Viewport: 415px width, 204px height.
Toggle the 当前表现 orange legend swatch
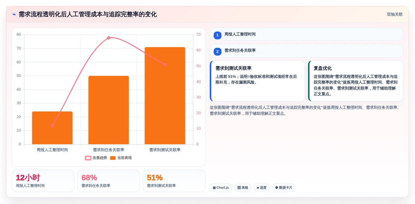click(113, 158)
